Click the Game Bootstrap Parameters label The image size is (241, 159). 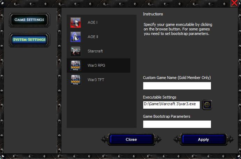[167, 116]
